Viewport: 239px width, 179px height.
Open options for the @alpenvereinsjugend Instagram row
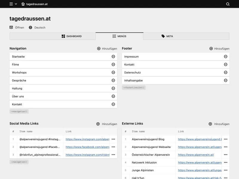pos(113,139)
